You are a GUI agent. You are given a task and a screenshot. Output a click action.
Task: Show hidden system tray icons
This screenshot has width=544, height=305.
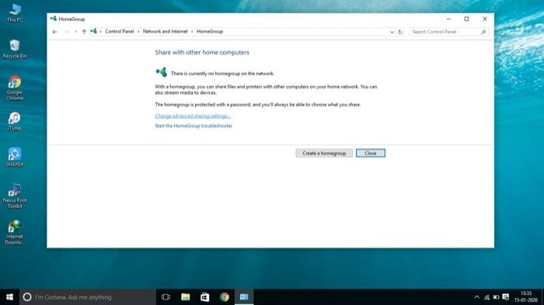[476, 297]
